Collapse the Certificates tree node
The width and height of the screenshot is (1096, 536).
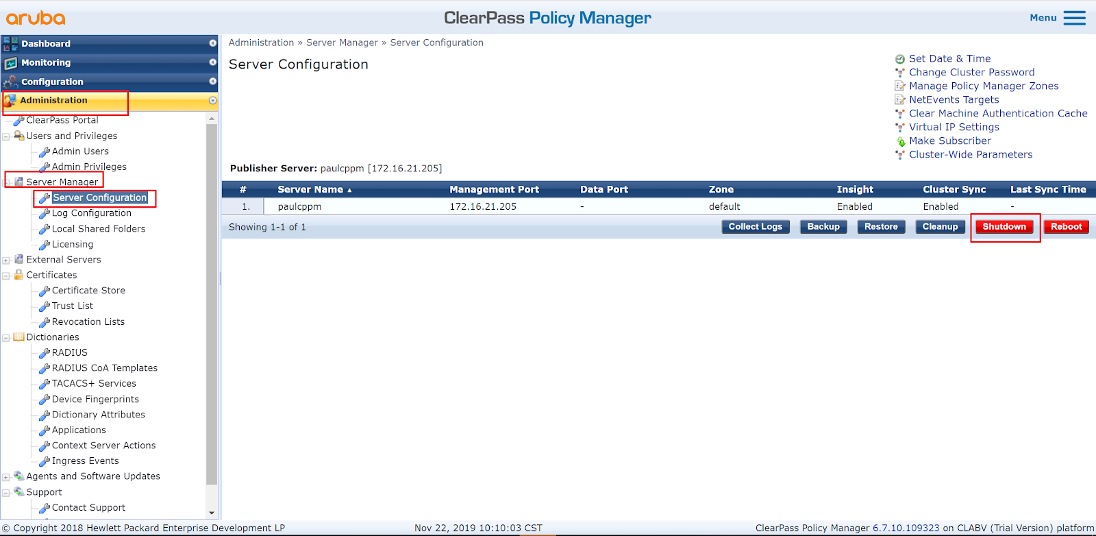coord(6,276)
